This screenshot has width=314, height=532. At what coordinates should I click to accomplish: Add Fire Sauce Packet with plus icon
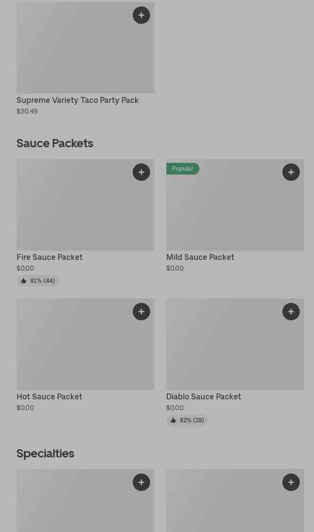(141, 172)
